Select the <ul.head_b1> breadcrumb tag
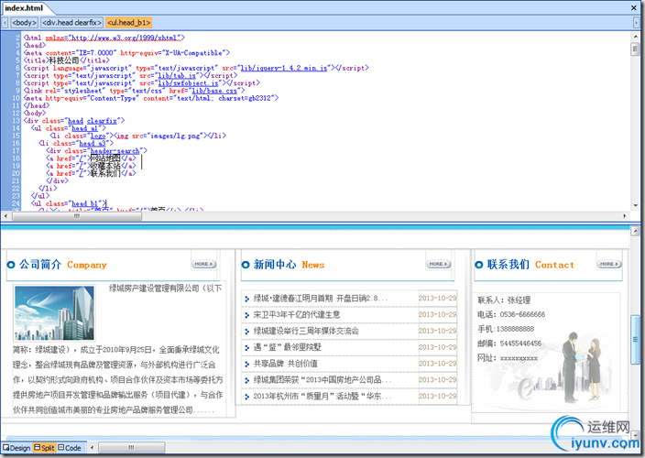This screenshot has width=645, height=458. pos(129,23)
